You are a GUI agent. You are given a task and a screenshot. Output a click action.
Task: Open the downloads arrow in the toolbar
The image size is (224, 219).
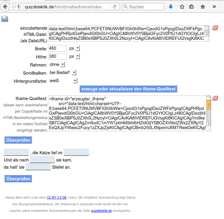pos(171,7)
